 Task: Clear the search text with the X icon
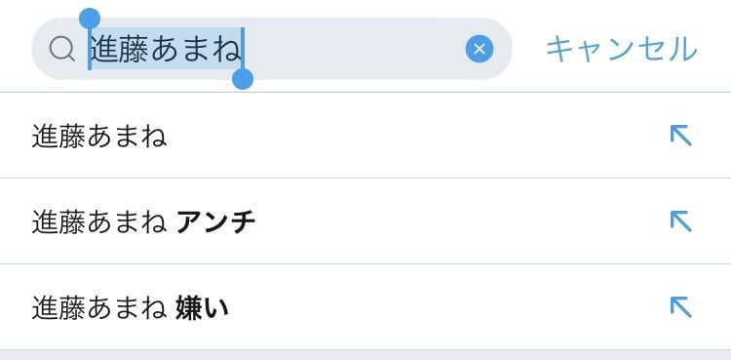480,49
